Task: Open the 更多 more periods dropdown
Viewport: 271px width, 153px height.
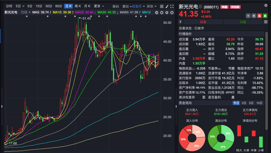Action: point(99,6)
